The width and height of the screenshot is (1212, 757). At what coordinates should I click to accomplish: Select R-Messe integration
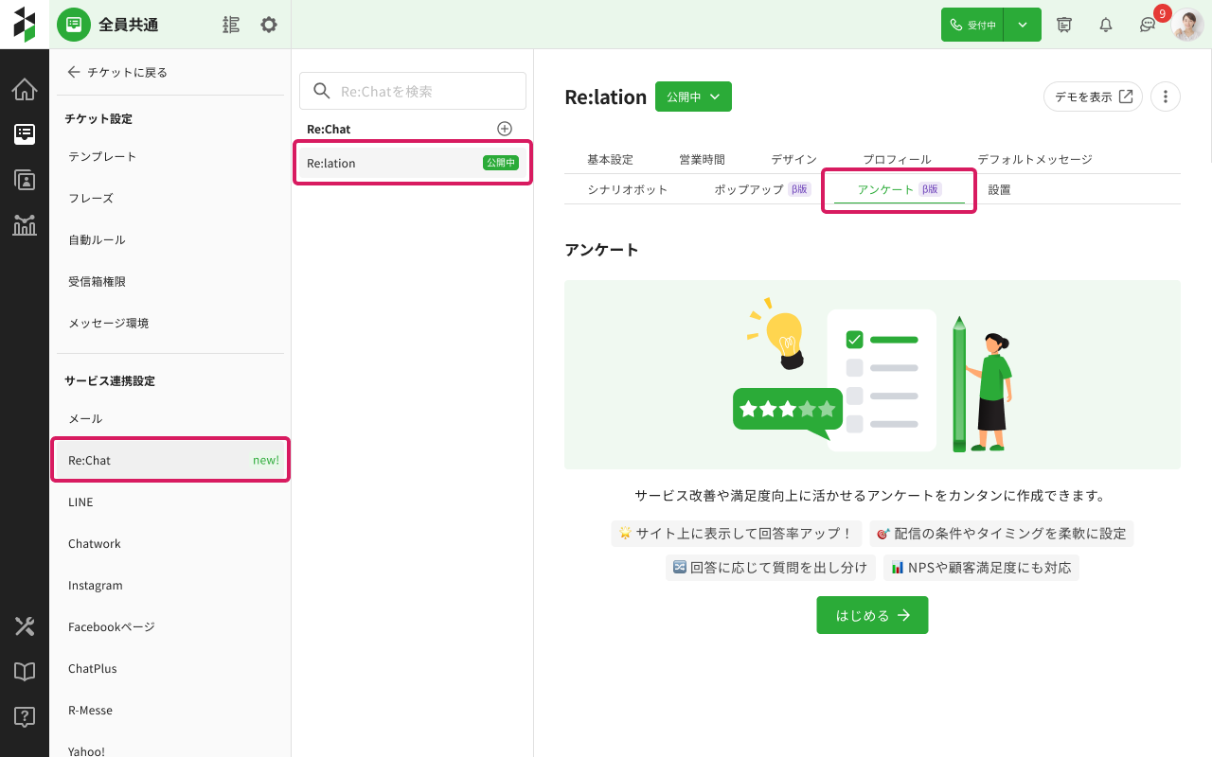click(x=170, y=710)
